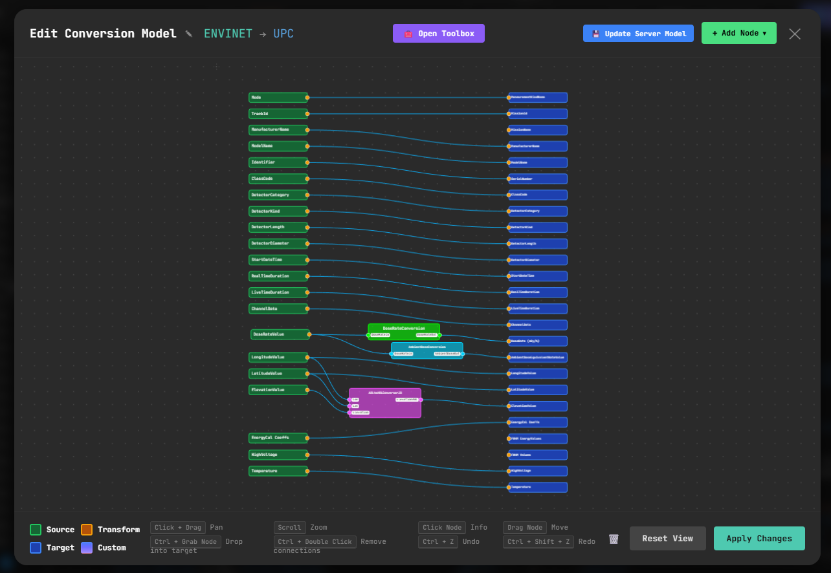831x573 pixels.
Task: Click the input port of the FWHM Values target node
Action: coord(509,455)
